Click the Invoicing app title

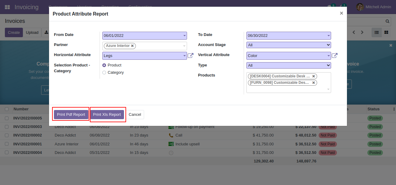27,7
